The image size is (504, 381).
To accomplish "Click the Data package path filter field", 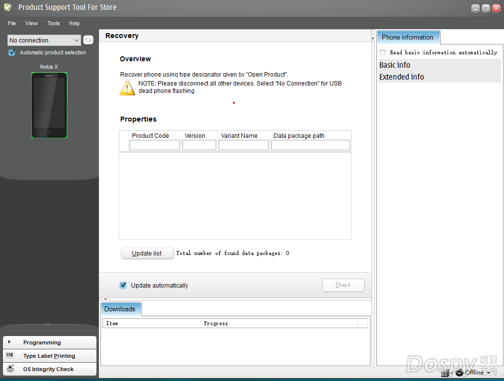I will pos(311,145).
